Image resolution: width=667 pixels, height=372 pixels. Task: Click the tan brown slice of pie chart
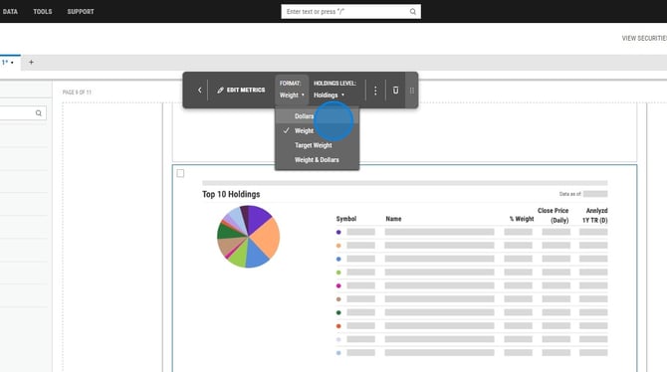tap(229, 246)
